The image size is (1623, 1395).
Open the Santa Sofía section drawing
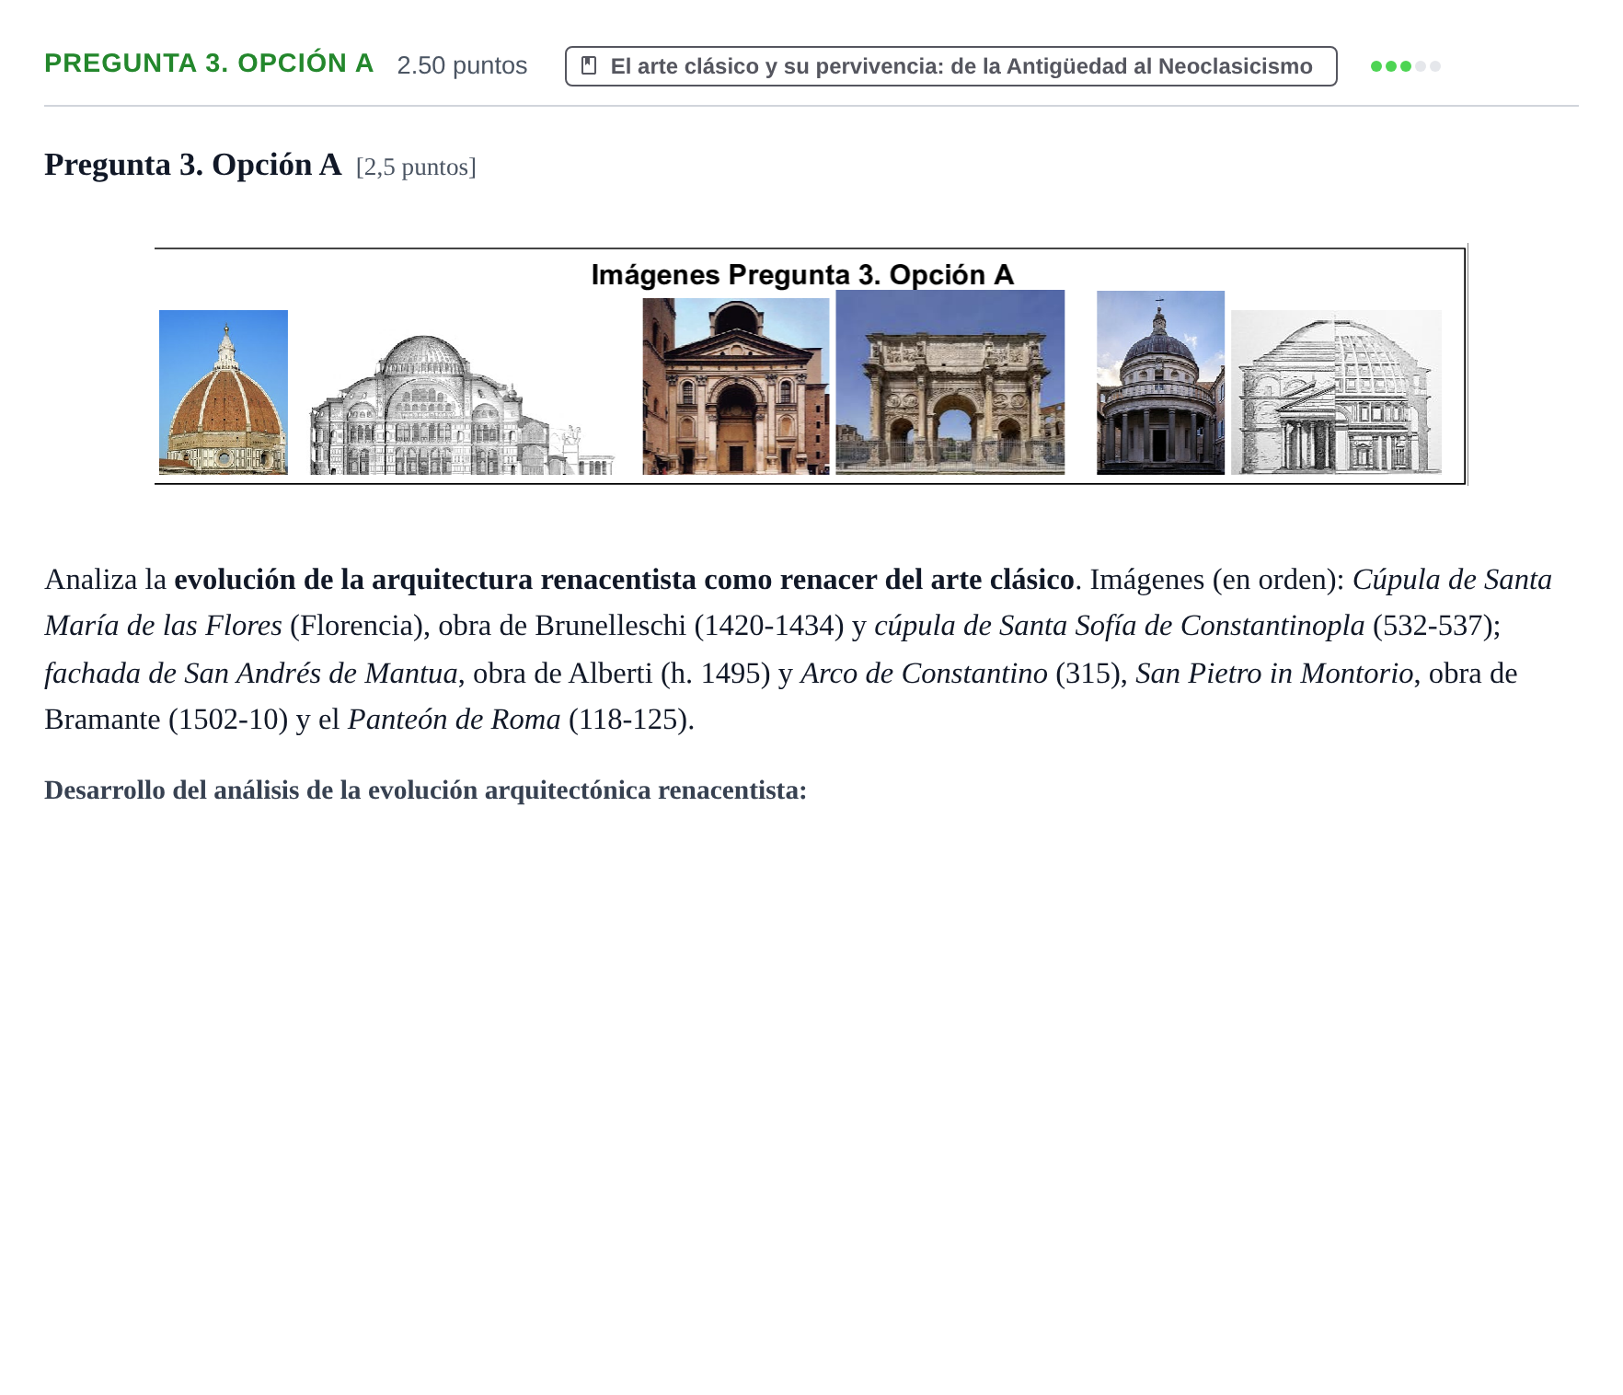[462, 404]
